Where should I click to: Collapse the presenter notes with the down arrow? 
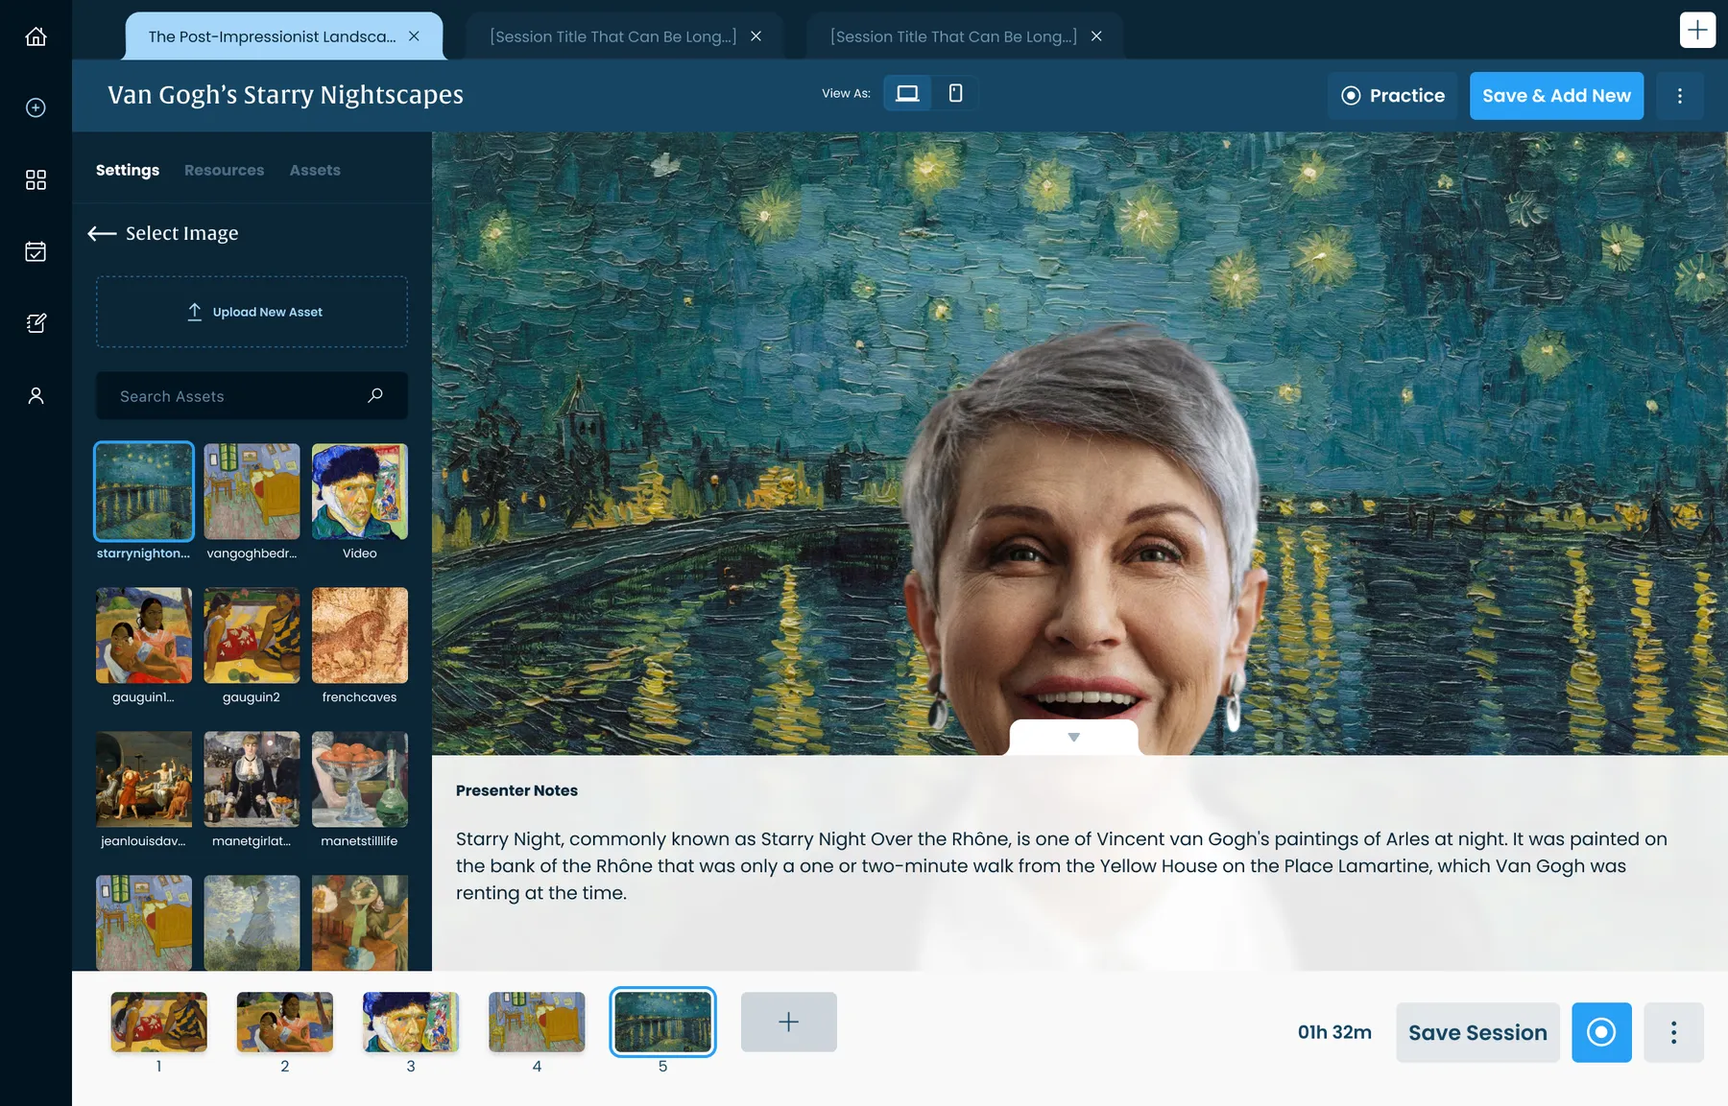[x=1073, y=738]
